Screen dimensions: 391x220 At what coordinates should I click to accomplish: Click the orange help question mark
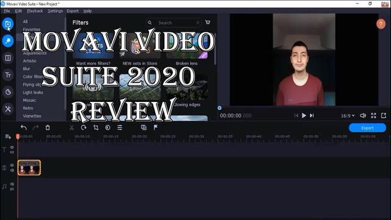(x=381, y=24)
